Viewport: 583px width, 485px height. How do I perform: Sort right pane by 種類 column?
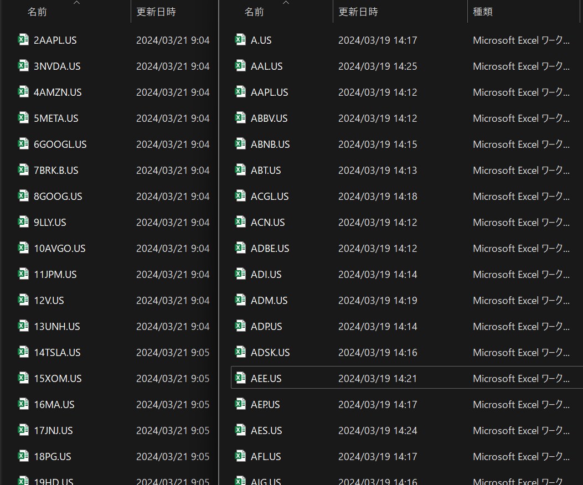tap(483, 12)
